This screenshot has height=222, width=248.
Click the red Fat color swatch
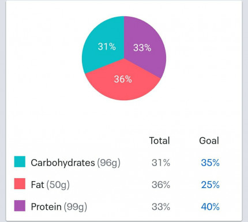20,183
